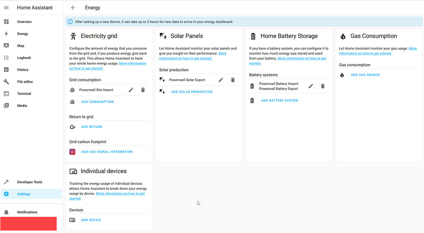Edit the Powerwall Site Import entry
The height and width of the screenshot is (233, 424).
(x=131, y=90)
